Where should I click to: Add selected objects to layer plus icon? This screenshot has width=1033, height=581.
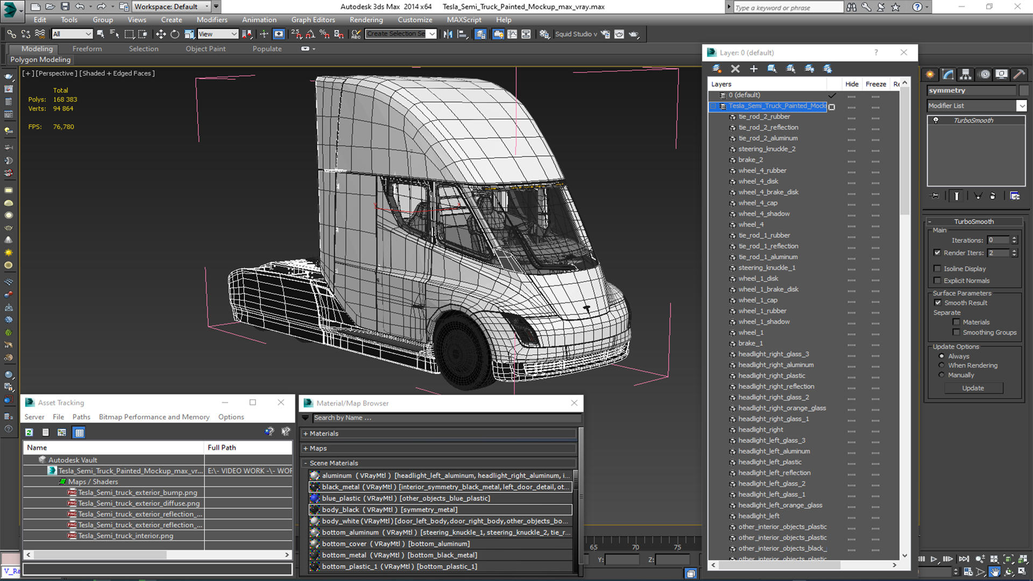[754, 69]
